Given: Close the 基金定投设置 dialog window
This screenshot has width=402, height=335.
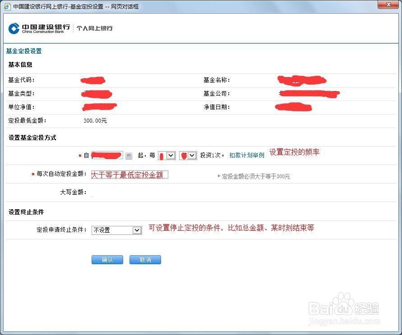Looking at the screenshot, I should coord(389,5).
